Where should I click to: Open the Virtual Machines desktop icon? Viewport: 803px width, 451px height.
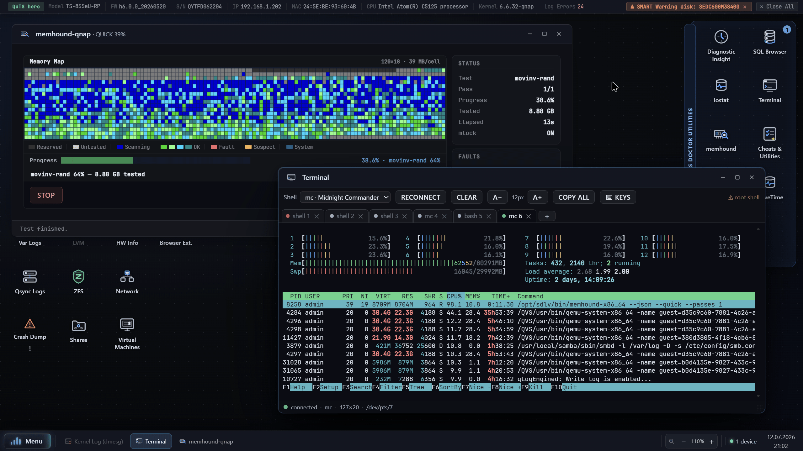point(127,334)
